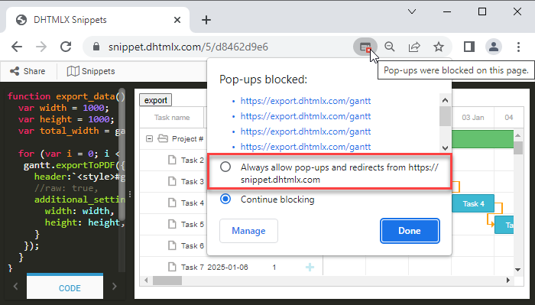Click the Task 2 row label
The height and width of the screenshot is (305, 535).
point(193,161)
